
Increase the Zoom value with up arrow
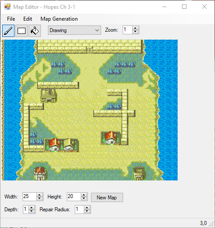click(x=135, y=28)
